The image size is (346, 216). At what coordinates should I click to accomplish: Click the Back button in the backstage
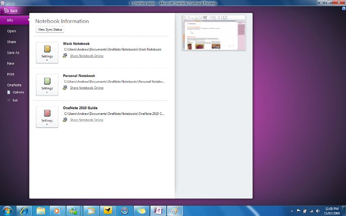click(10, 10)
